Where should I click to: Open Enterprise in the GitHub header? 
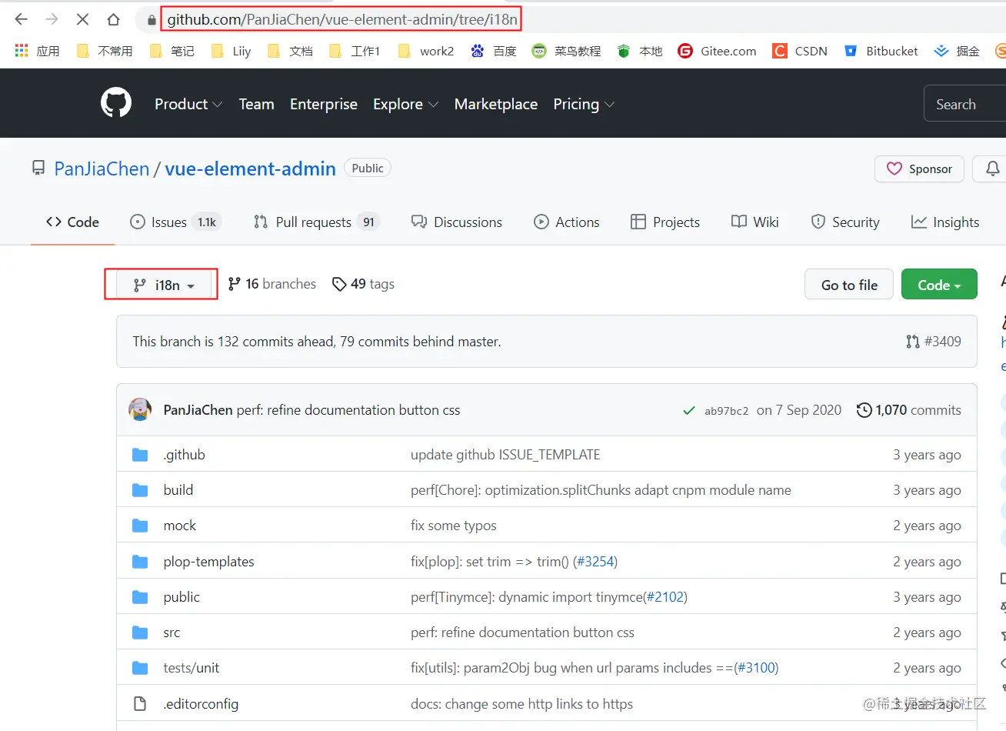coord(324,104)
